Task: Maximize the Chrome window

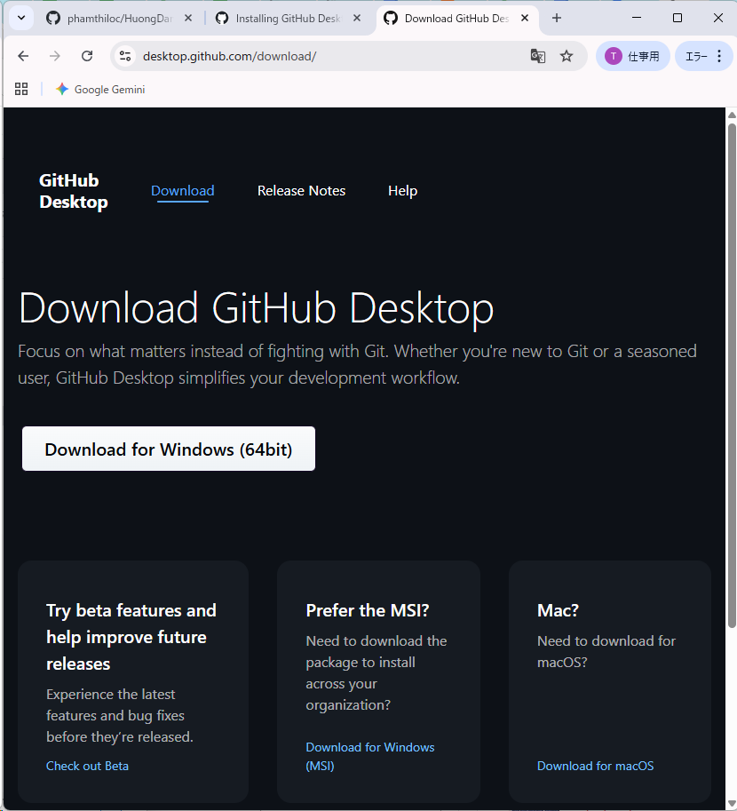Action: click(x=678, y=18)
